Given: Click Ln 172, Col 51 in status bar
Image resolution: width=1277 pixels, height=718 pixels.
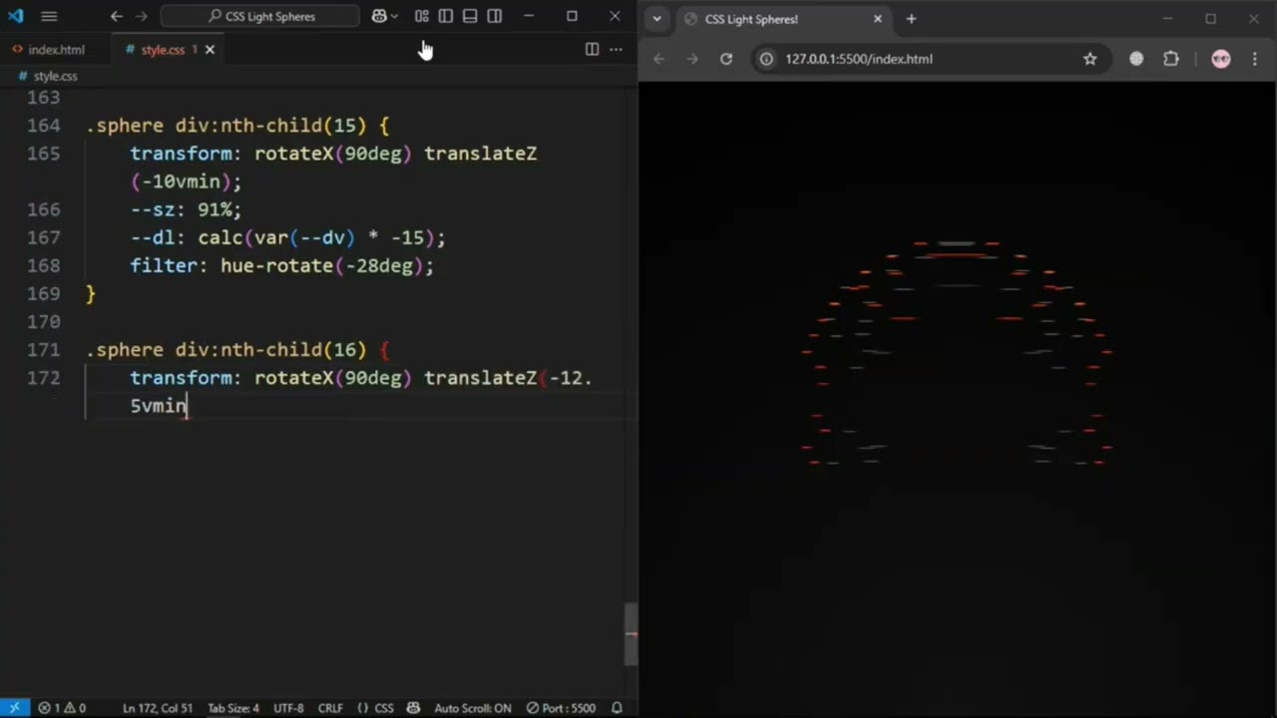Looking at the screenshot, I should coord(158,708).
